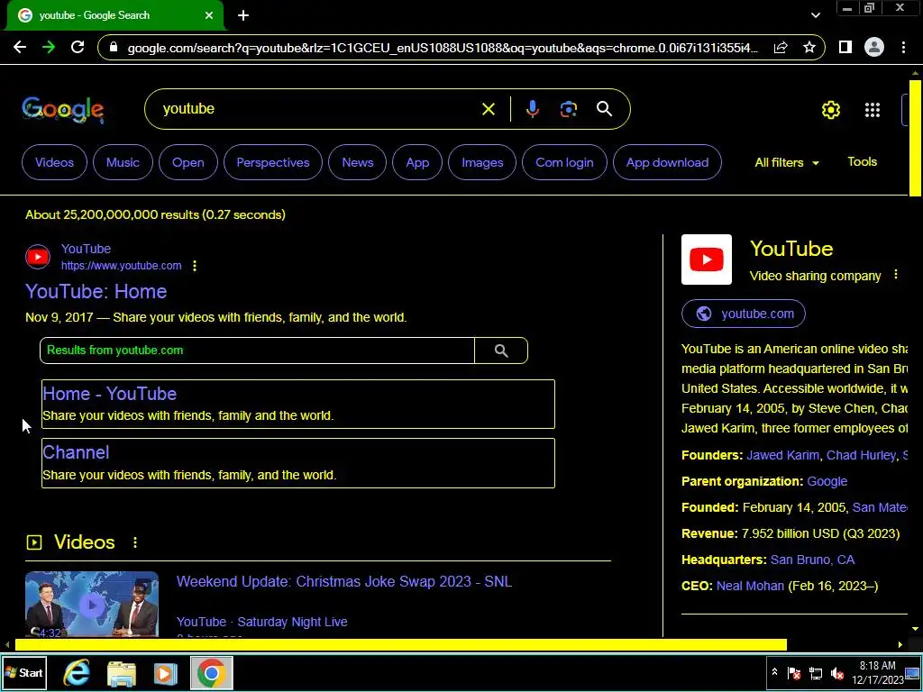923x692 pixels.
Task: Open knowledge panel more options dots
Action: click(x=895, y=274)
